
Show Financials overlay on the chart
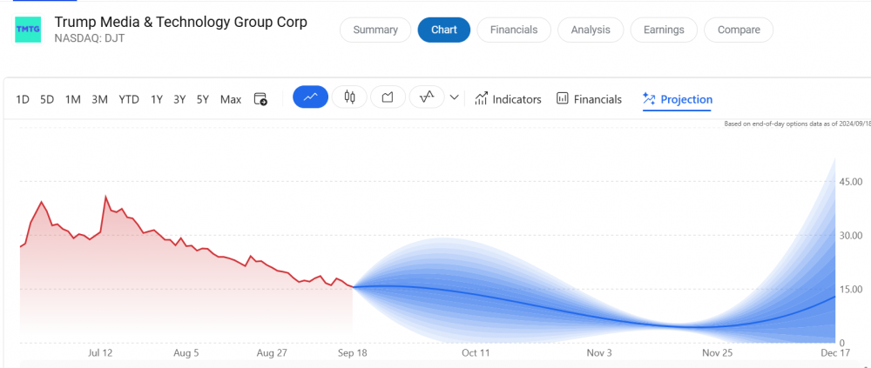point(589,99)
